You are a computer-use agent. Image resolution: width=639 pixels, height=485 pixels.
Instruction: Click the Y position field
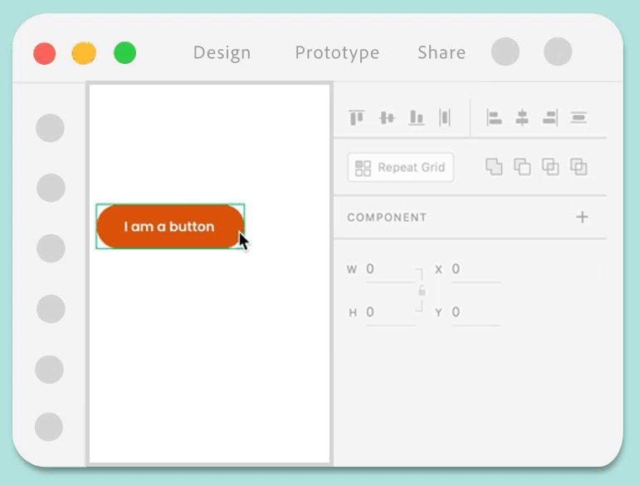click(x=475, y=313)
